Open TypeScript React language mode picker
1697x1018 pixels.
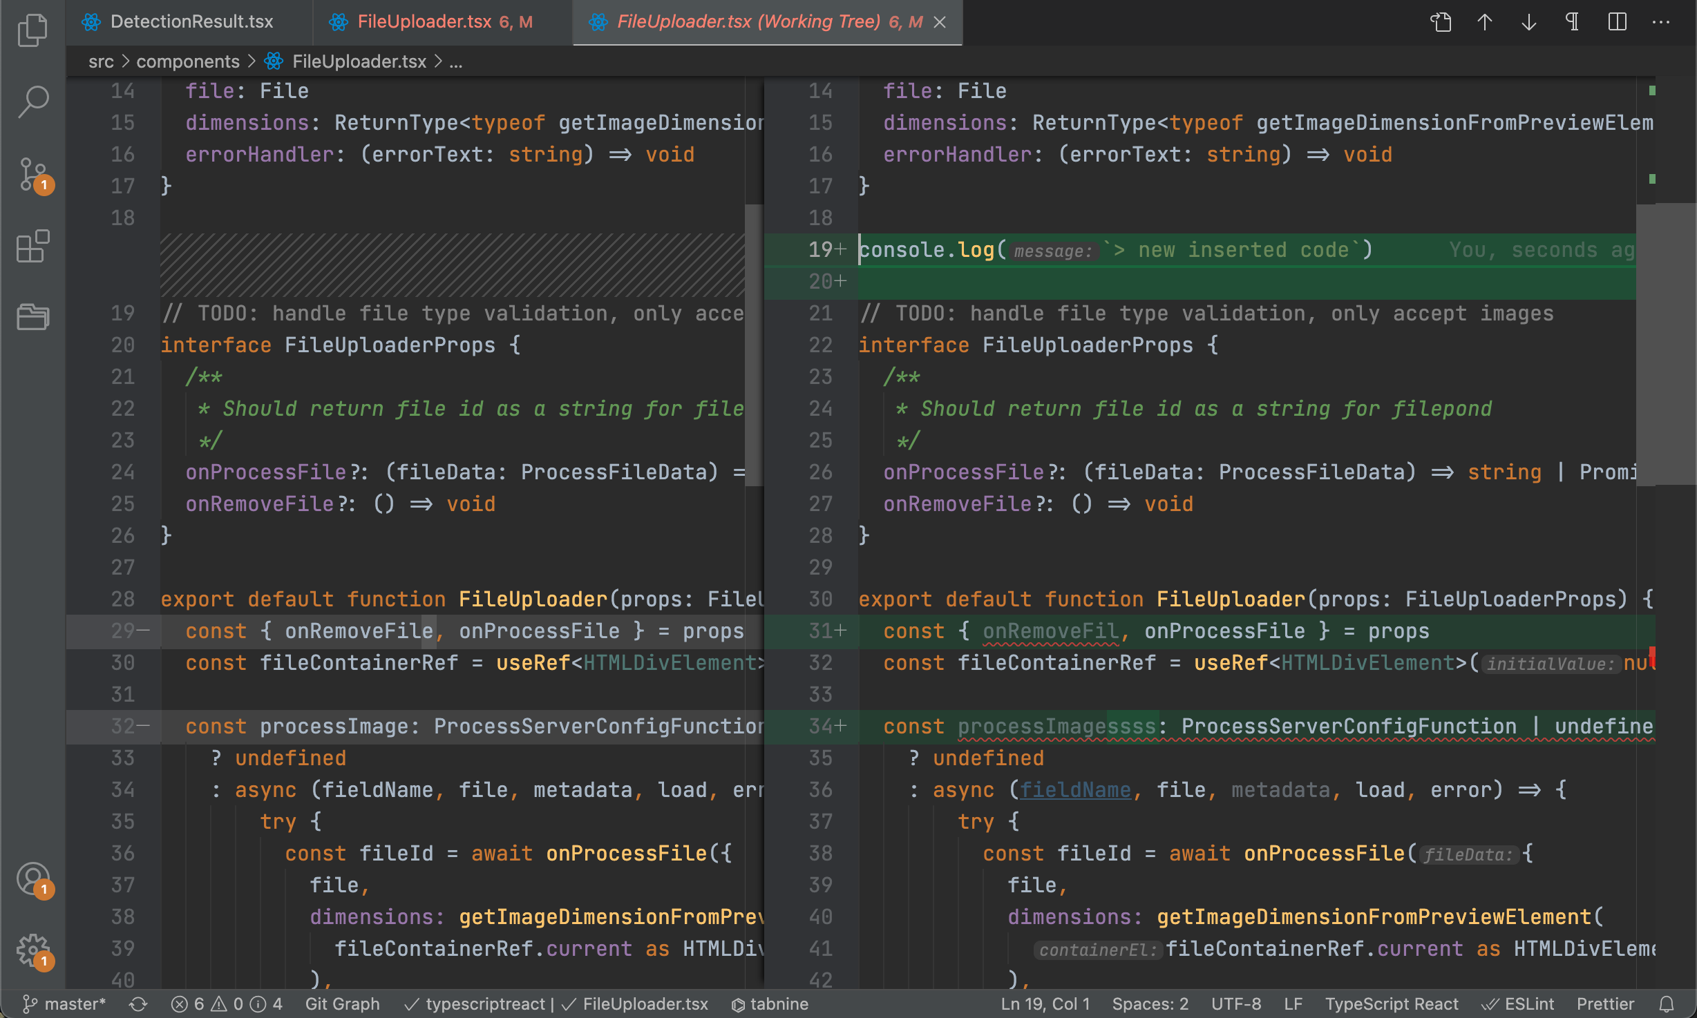pyautogui.click(x=1391, y=1003)
